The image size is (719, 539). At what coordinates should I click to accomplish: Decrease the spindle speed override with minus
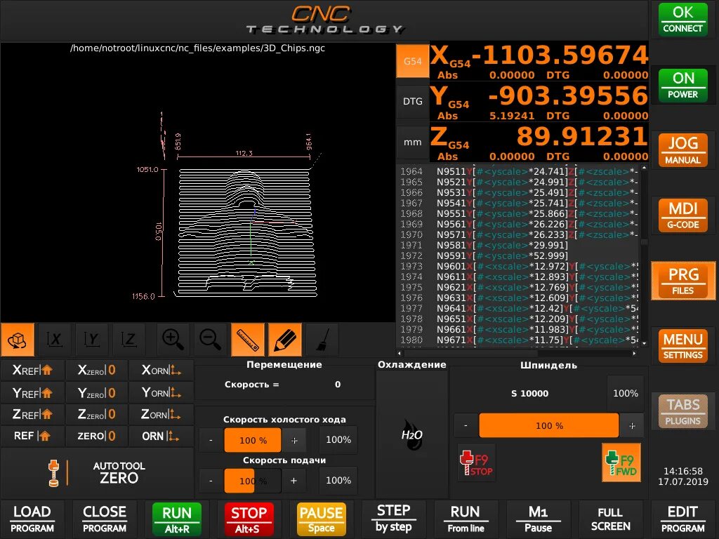point(466,425)
